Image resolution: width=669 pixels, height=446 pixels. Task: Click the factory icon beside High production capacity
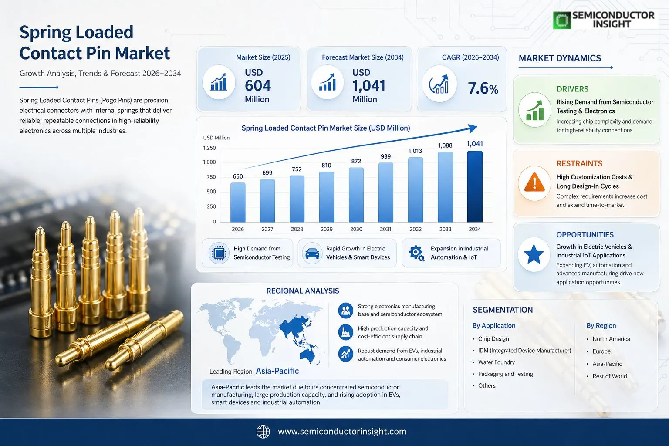click(346, 332)
